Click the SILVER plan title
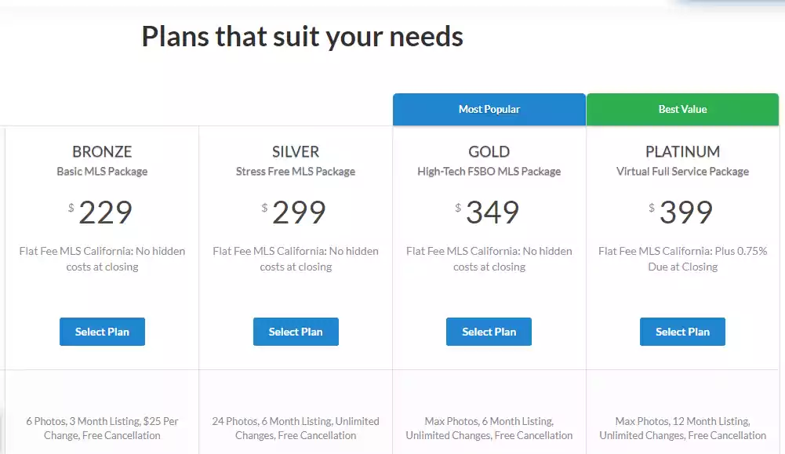The height and width of the screenshot is (454, 785). 296,152
